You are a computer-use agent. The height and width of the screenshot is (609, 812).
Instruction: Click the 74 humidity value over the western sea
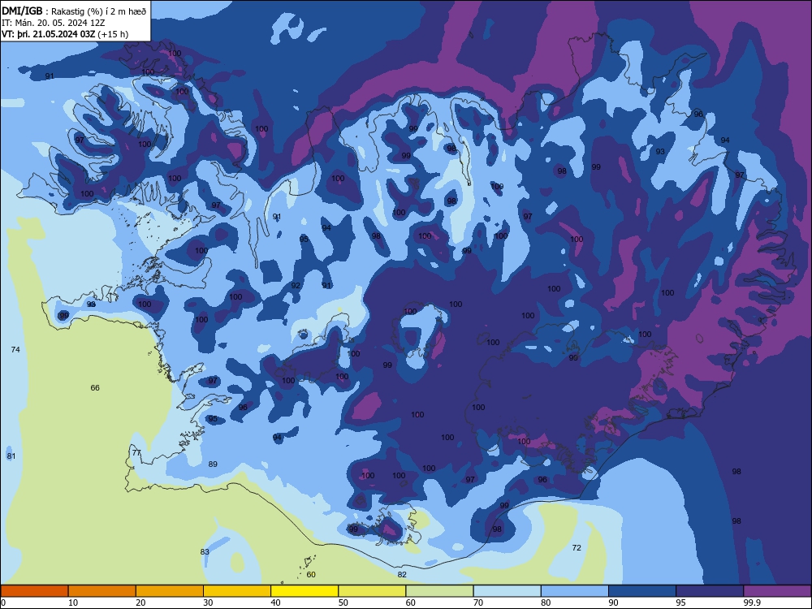click(15, 349)
